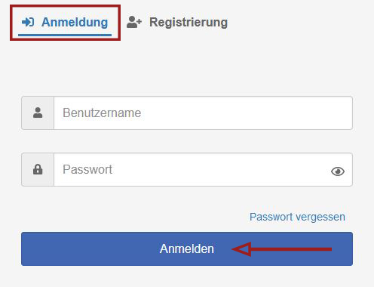374x287 pixels.
Task: Click the Benutzername placeholder text
Action: (102, 113)
